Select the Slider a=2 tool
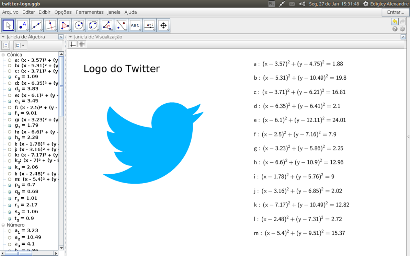The height and width of the screenshot is (256, 410). (150, 25)
